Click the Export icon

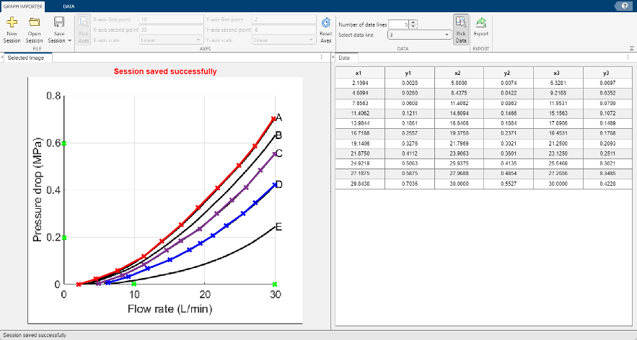click(480, 29)
